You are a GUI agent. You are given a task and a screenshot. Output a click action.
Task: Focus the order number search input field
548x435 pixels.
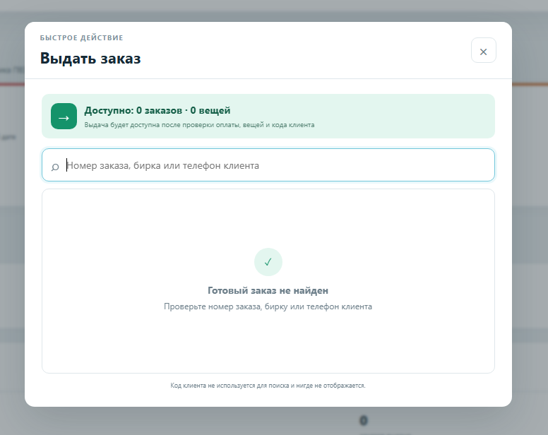pyautogui.click(x=268, y=165)
